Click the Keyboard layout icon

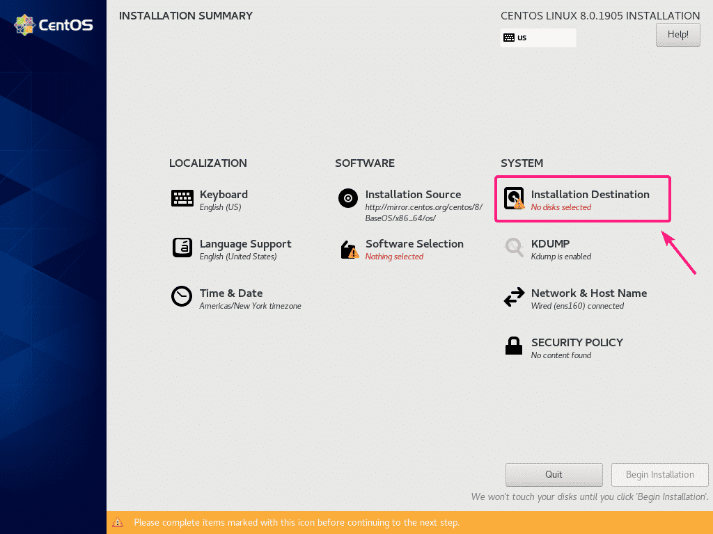[x=182, y=198]
